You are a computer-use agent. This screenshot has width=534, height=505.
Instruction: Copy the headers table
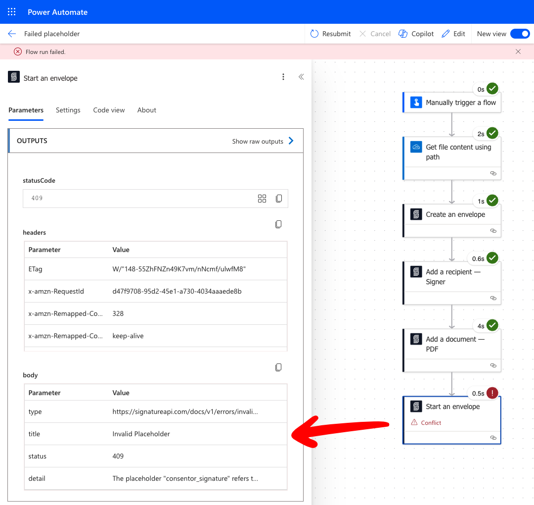(278, 224)
